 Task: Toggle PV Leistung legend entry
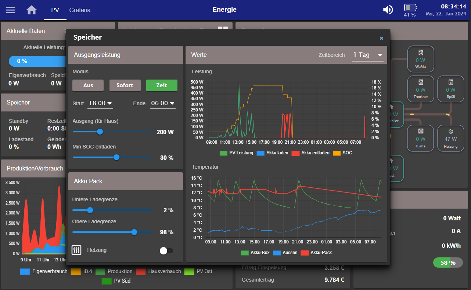click(236, 153)
